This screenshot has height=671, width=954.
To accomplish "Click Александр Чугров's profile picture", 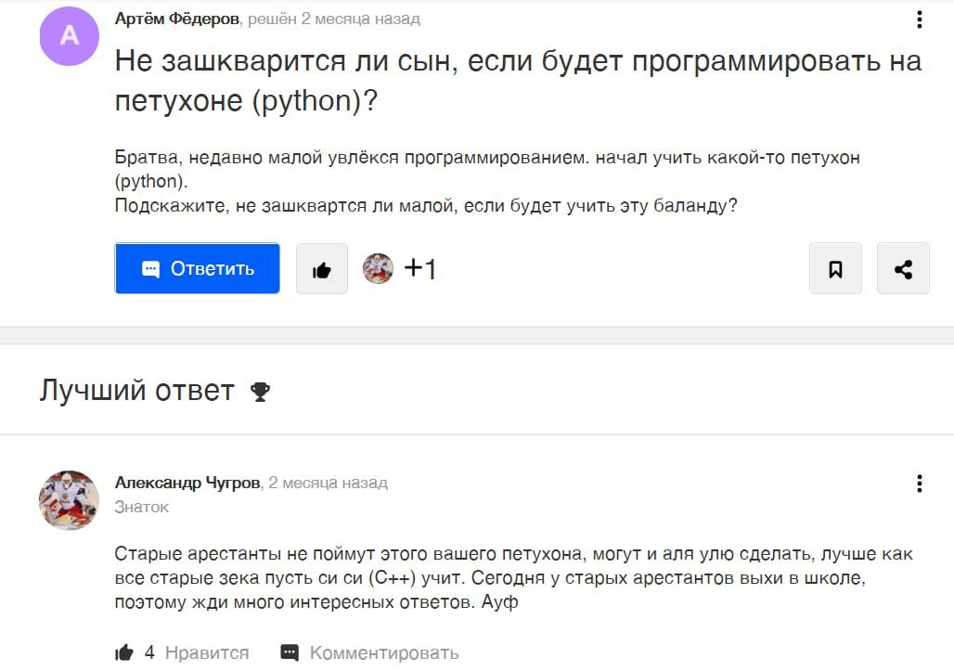I will 70,500.
